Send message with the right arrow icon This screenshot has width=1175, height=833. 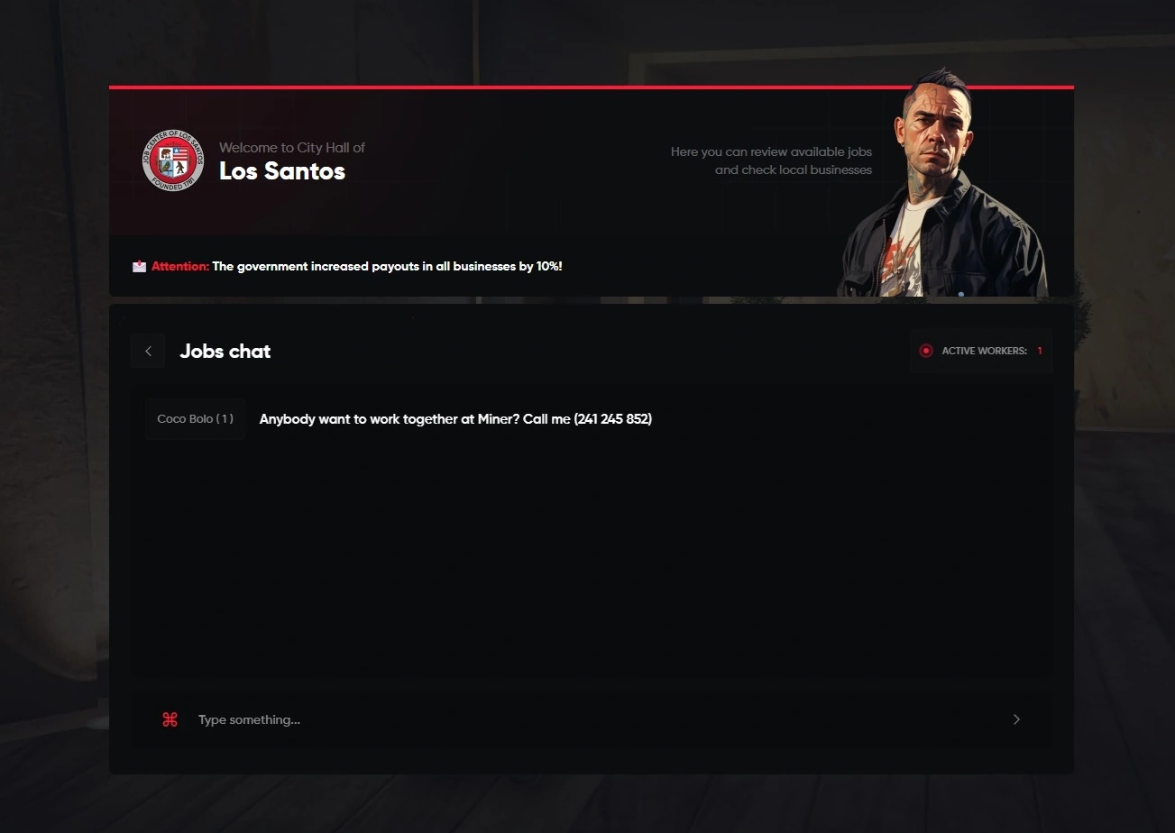pos(1016,719)
